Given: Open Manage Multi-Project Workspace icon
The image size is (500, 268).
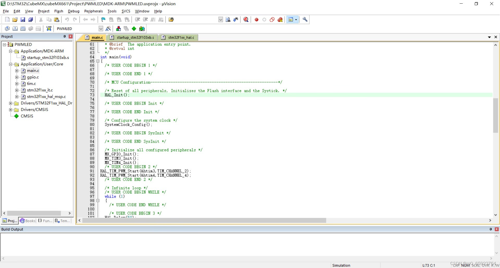Looking at the screenshot, I should (x=126, y=29).
